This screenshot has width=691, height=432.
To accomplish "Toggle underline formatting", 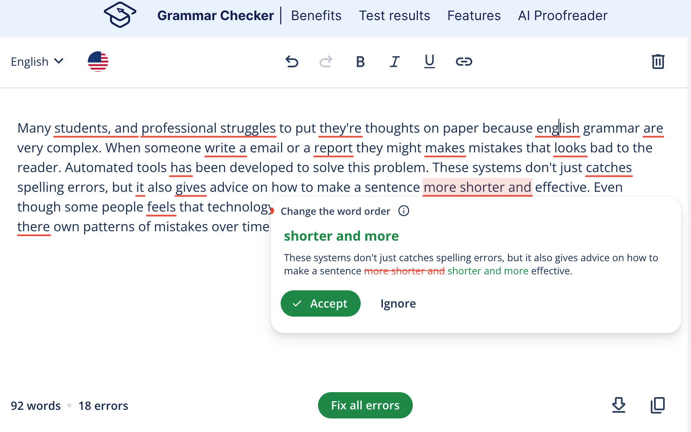I will click(x=429, y=62).
